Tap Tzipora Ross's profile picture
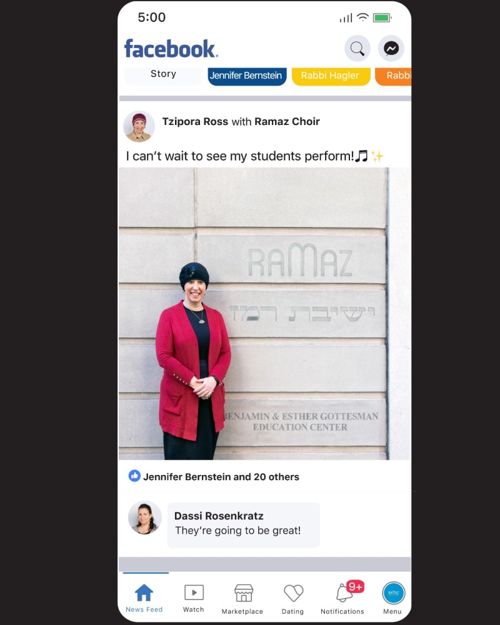500x625 pixels. tap(139, 126)
